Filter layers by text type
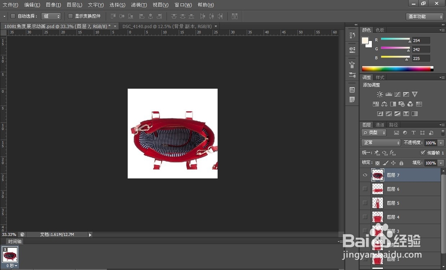This screenshot has height=270, width=446. point(413,133)
